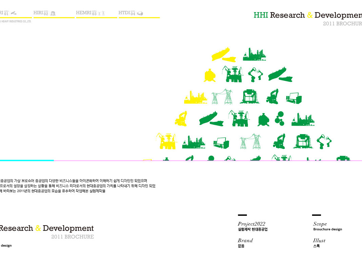Click the green refinery icon beside yellow ships
This screenshot has height=271, width=362.
(254, 54)
